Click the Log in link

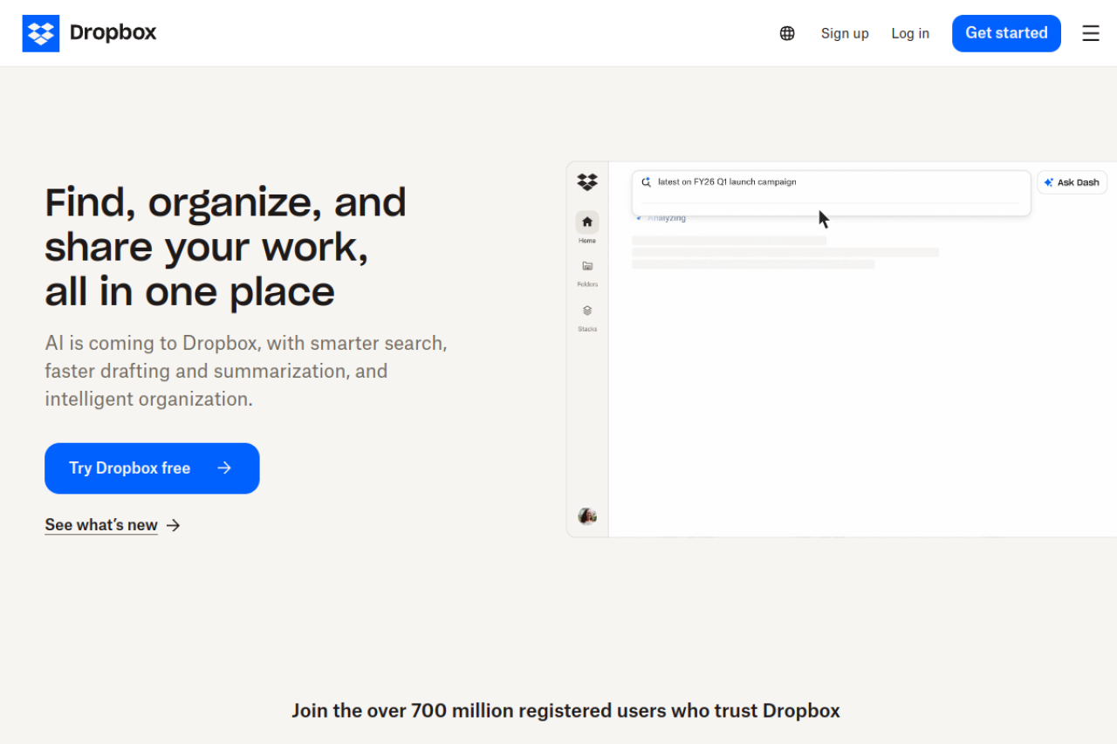910,33
